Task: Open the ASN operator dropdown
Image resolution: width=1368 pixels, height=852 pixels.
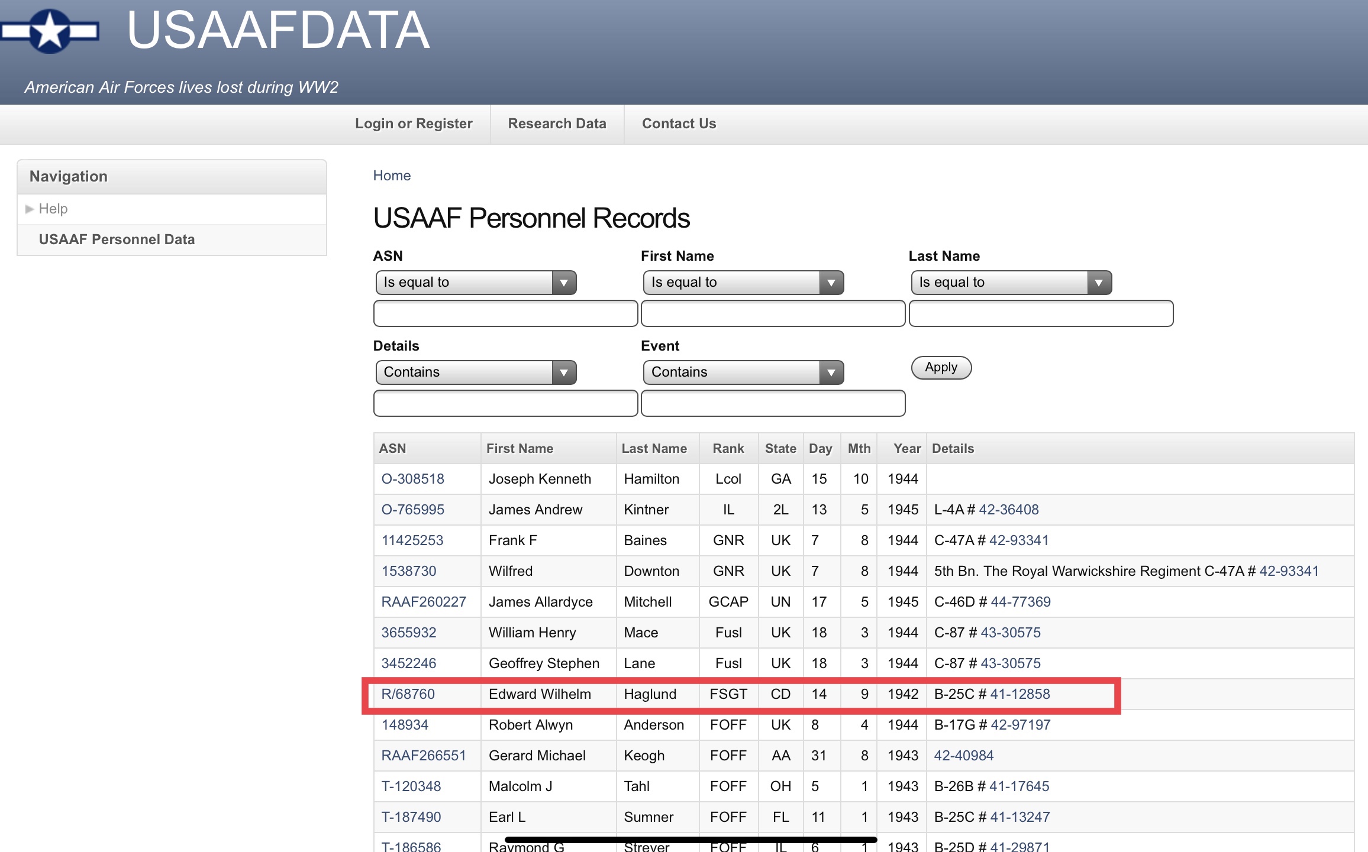Action: click(476, 283)
